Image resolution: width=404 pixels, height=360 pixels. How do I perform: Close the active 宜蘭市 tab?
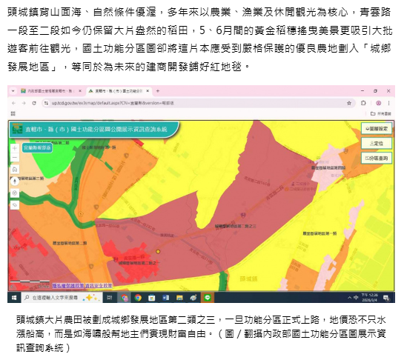(148, 91)
